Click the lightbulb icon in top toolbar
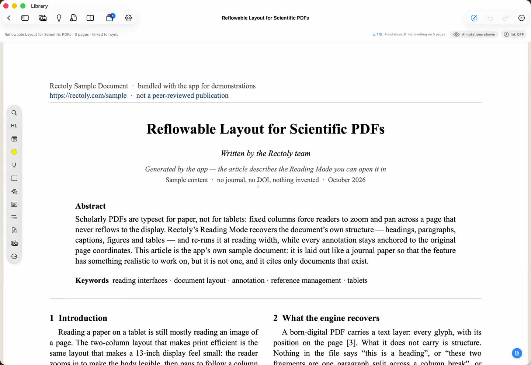The image size is (531, 365). point(59,18)
